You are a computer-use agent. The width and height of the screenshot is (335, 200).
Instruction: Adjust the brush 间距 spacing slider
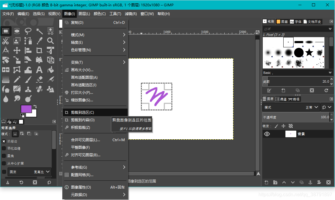296,81
